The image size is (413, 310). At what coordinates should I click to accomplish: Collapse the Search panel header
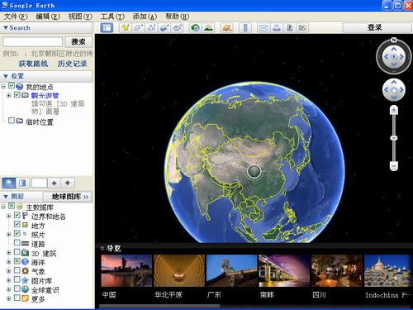(6, 28)
